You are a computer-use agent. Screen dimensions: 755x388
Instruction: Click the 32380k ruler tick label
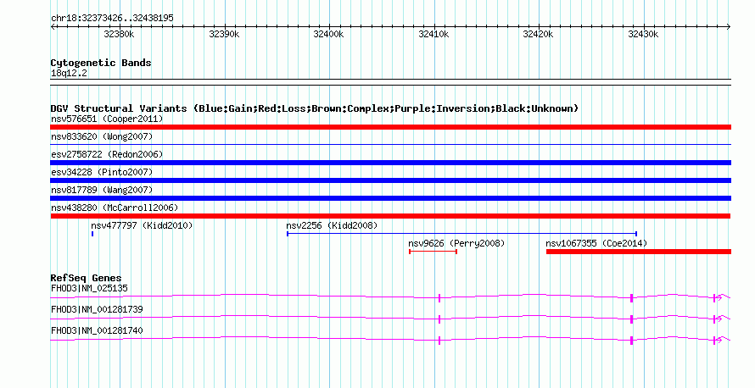tap(119, 34)
